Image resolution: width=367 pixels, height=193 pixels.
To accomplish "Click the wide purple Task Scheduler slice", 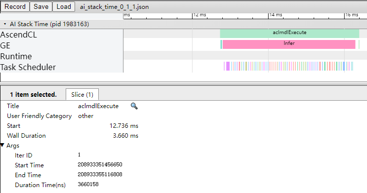I will (x=228, y=66).
